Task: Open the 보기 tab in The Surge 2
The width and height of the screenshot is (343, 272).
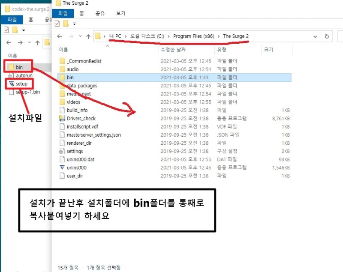Action: (x=120, y=13)
